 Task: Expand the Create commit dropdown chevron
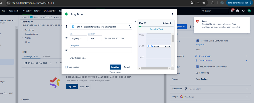pyautogui.click(x=246, y=60)
